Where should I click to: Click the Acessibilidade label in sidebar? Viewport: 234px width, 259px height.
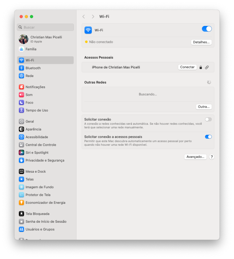pos(37,137)
